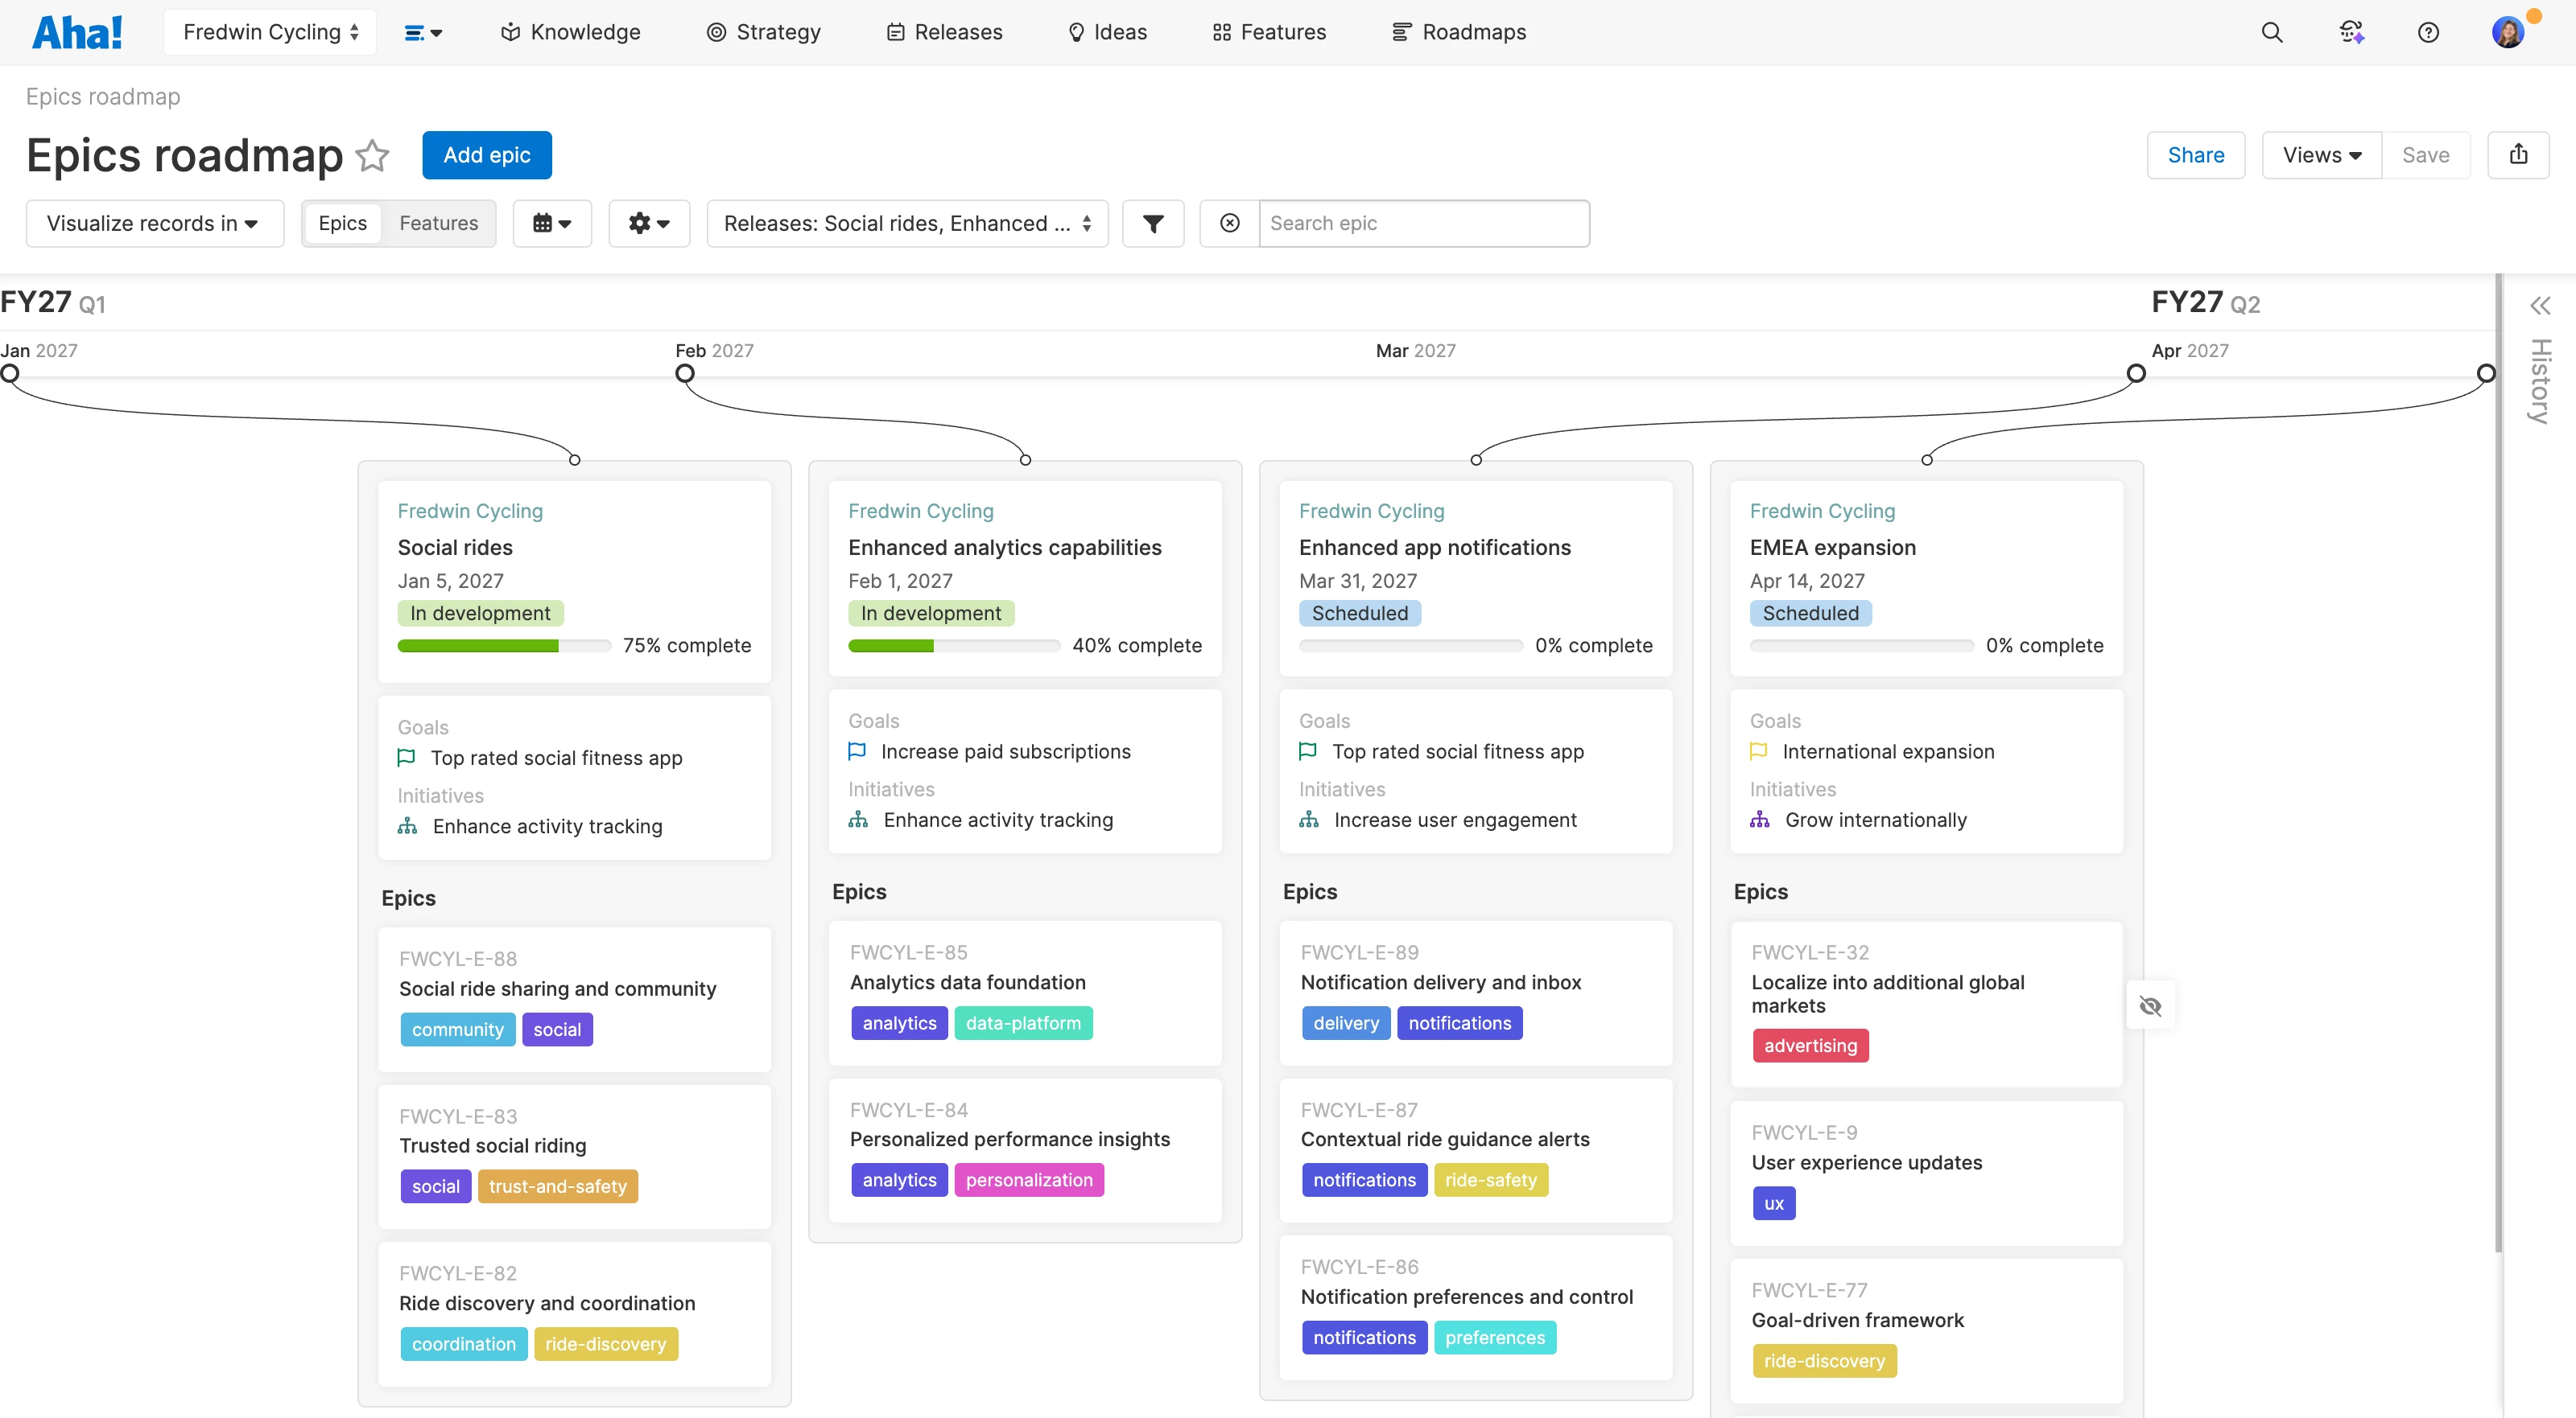Viewport: 2576px width, 1418px height.
Task: Star the Epics roadmap as favorite
Action: tap(372, 155)
